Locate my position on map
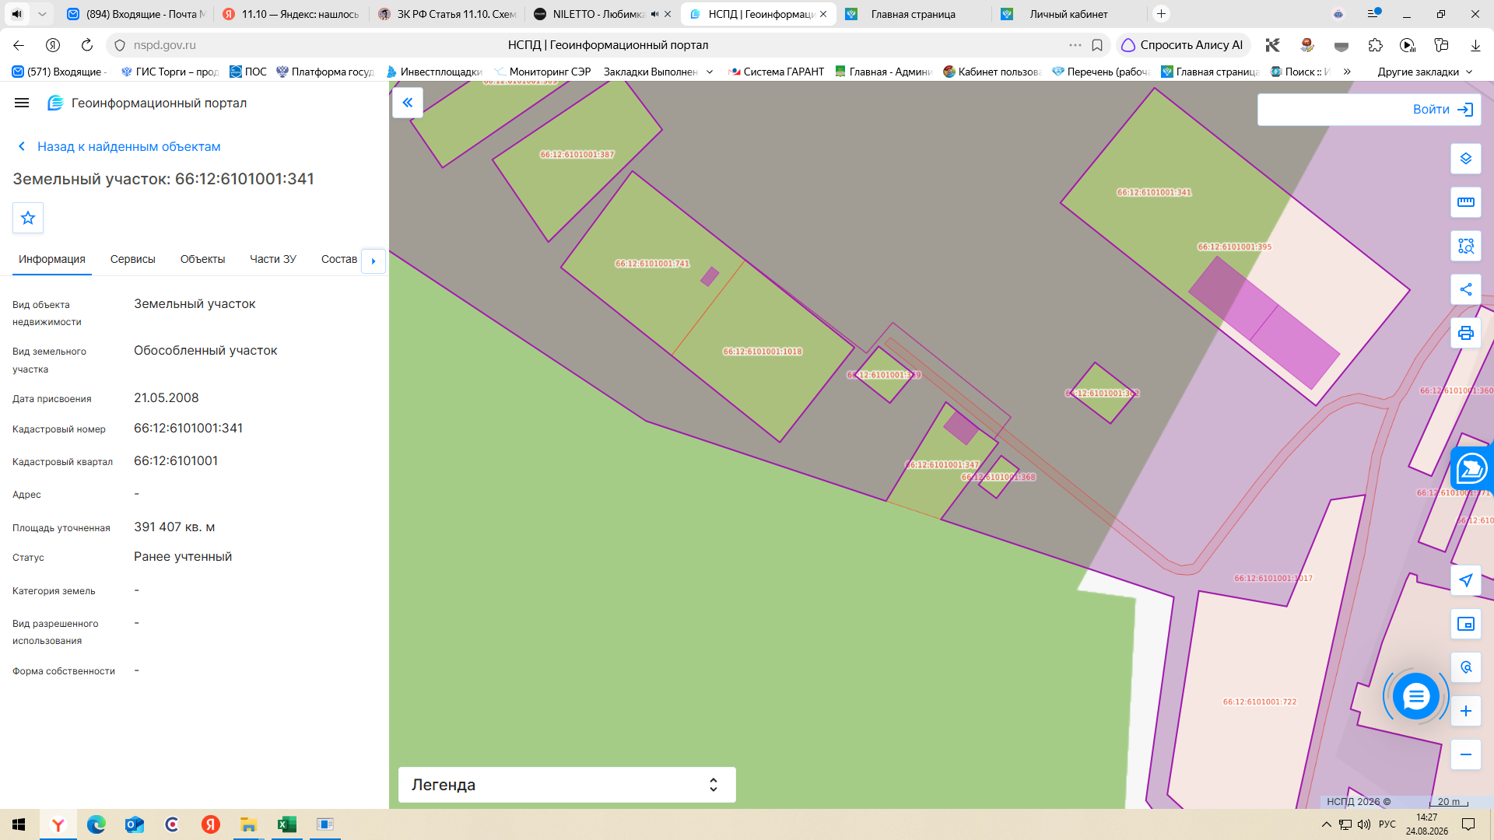 click(x=1465, y=580)
